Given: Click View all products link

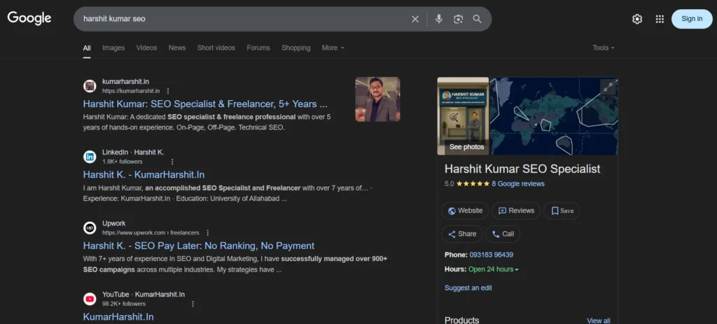Looking at the screenshot, I should (599, 321).
